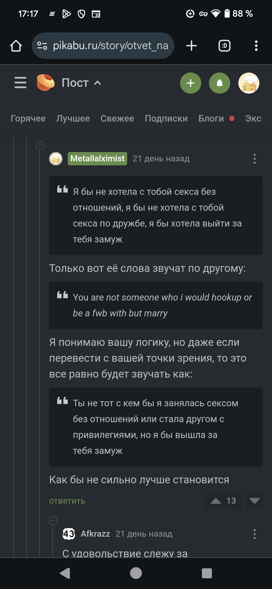Collapse the Afkrazz comment thread

click(x=53, y=521)
